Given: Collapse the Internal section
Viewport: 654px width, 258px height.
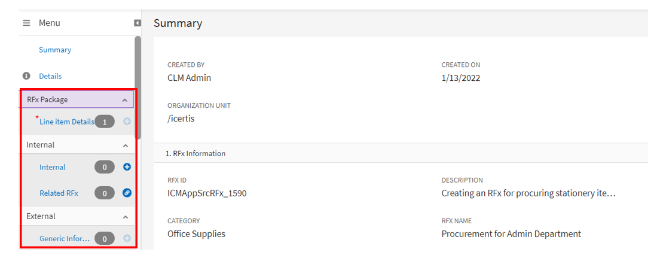Looking at the screenshot, I should point(125,145).
